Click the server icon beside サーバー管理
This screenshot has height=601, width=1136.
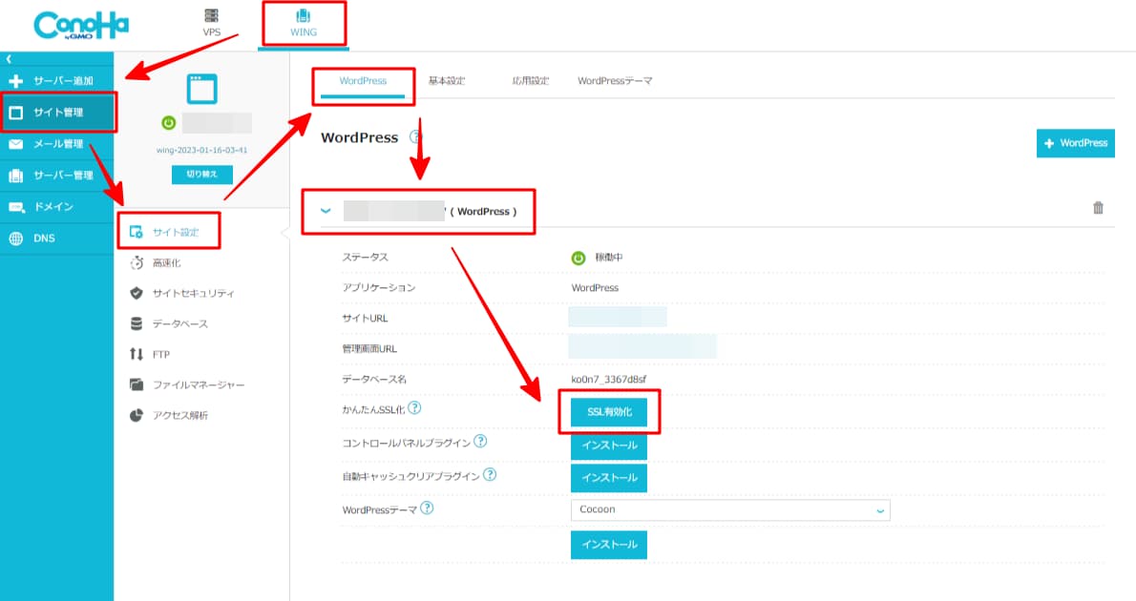pos(16,176)
